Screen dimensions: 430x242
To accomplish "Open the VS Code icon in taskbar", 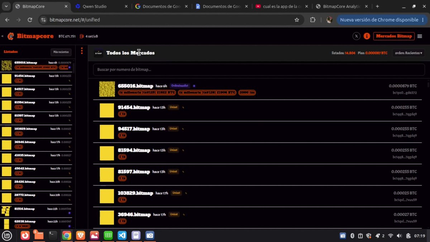I will click(x=122, y=236).
